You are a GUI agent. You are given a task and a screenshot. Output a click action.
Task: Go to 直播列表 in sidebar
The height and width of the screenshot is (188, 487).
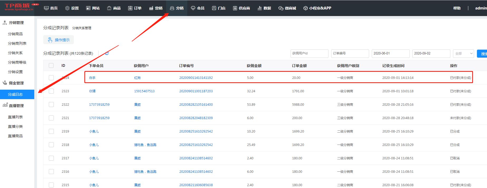pos(15,117)
